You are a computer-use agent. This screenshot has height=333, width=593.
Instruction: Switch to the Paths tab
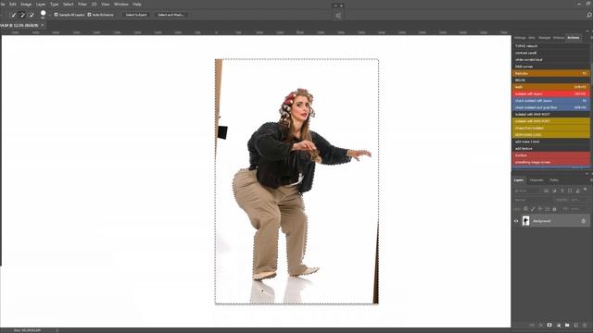point(554,180)
